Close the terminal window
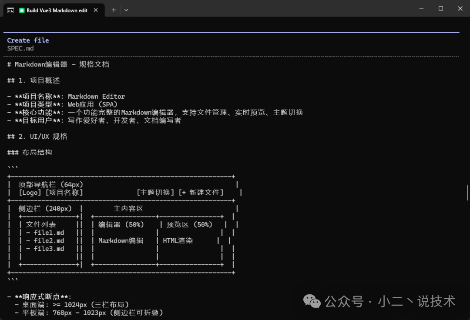The image size is (470, 320). (460, 8)
